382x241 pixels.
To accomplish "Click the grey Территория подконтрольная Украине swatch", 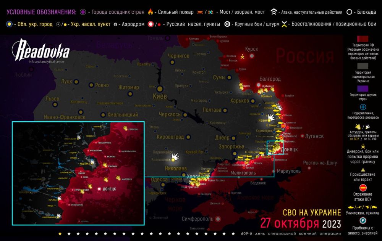I will [363, 66].
